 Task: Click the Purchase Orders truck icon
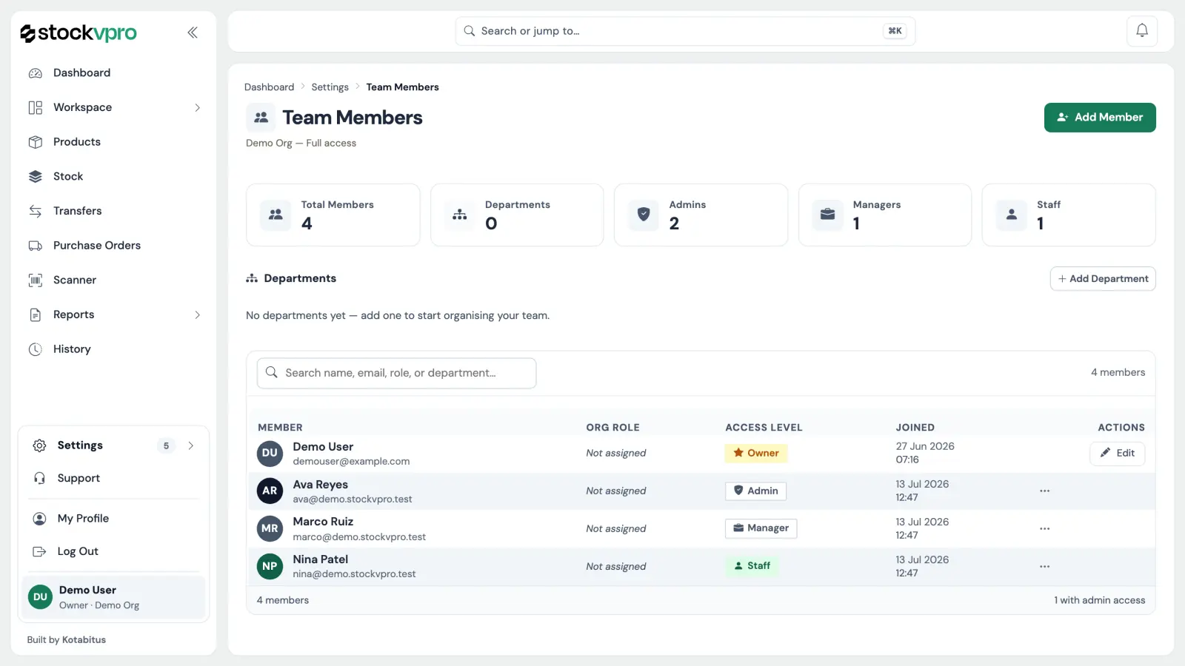[x=36, y=246]
